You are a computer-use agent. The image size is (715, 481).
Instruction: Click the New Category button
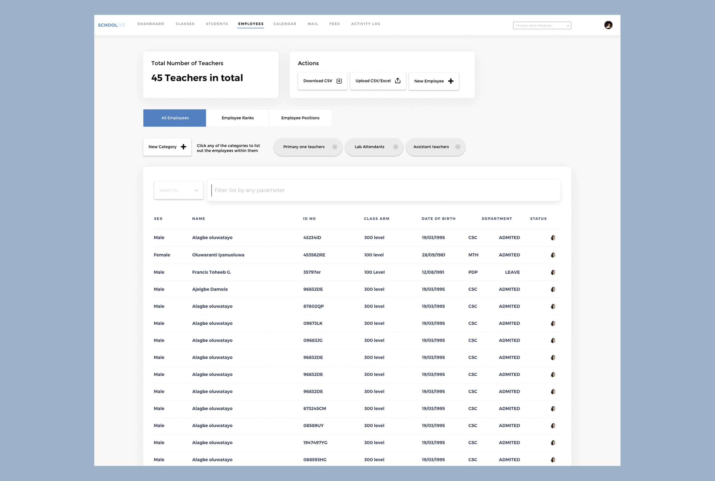tap(167, 147)
